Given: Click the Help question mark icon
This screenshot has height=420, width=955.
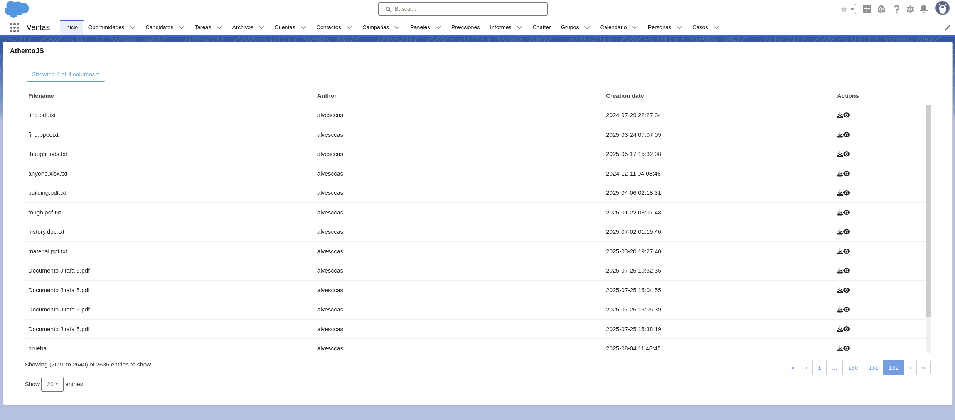Looking at the screenshot, I should coord(896,9).
